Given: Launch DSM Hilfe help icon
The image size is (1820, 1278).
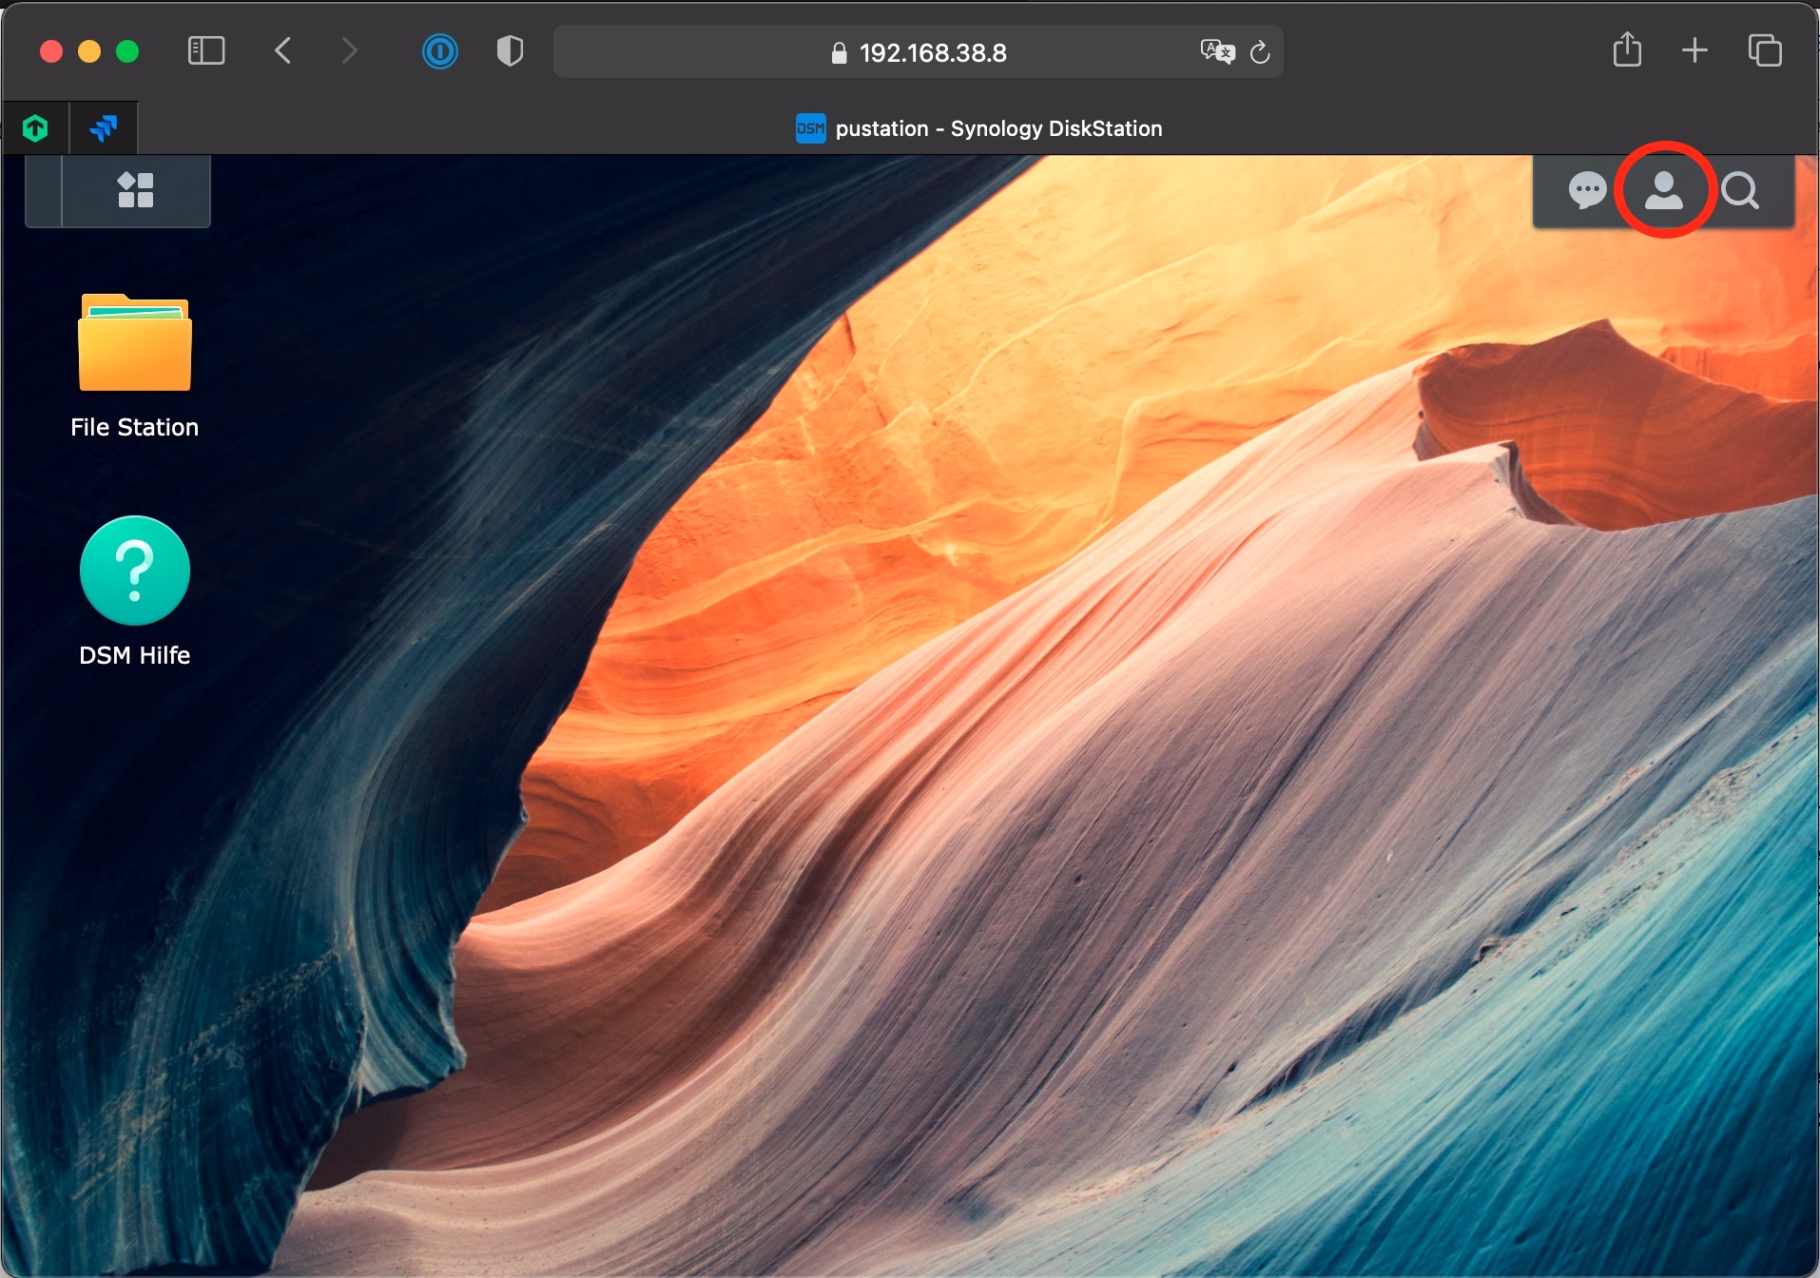Looking at the screenshot, I should tap(135, 571).
